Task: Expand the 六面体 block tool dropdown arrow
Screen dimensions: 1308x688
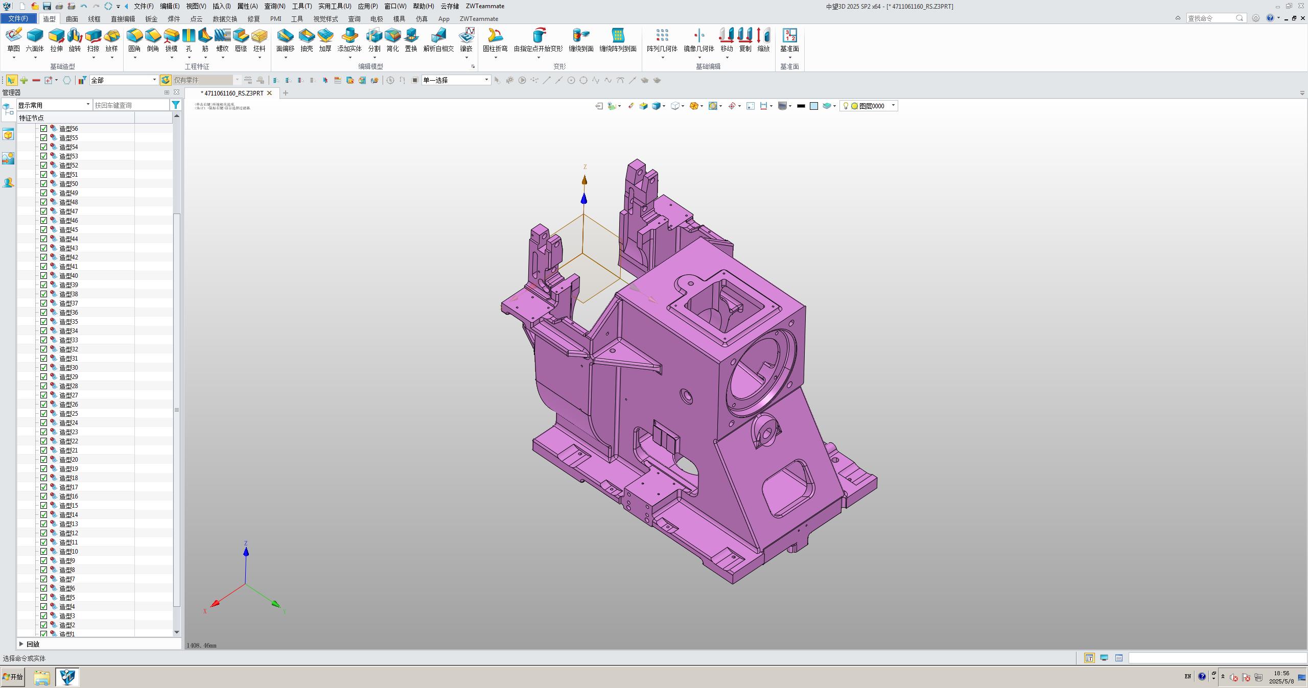Action: [x=35, y=57]
